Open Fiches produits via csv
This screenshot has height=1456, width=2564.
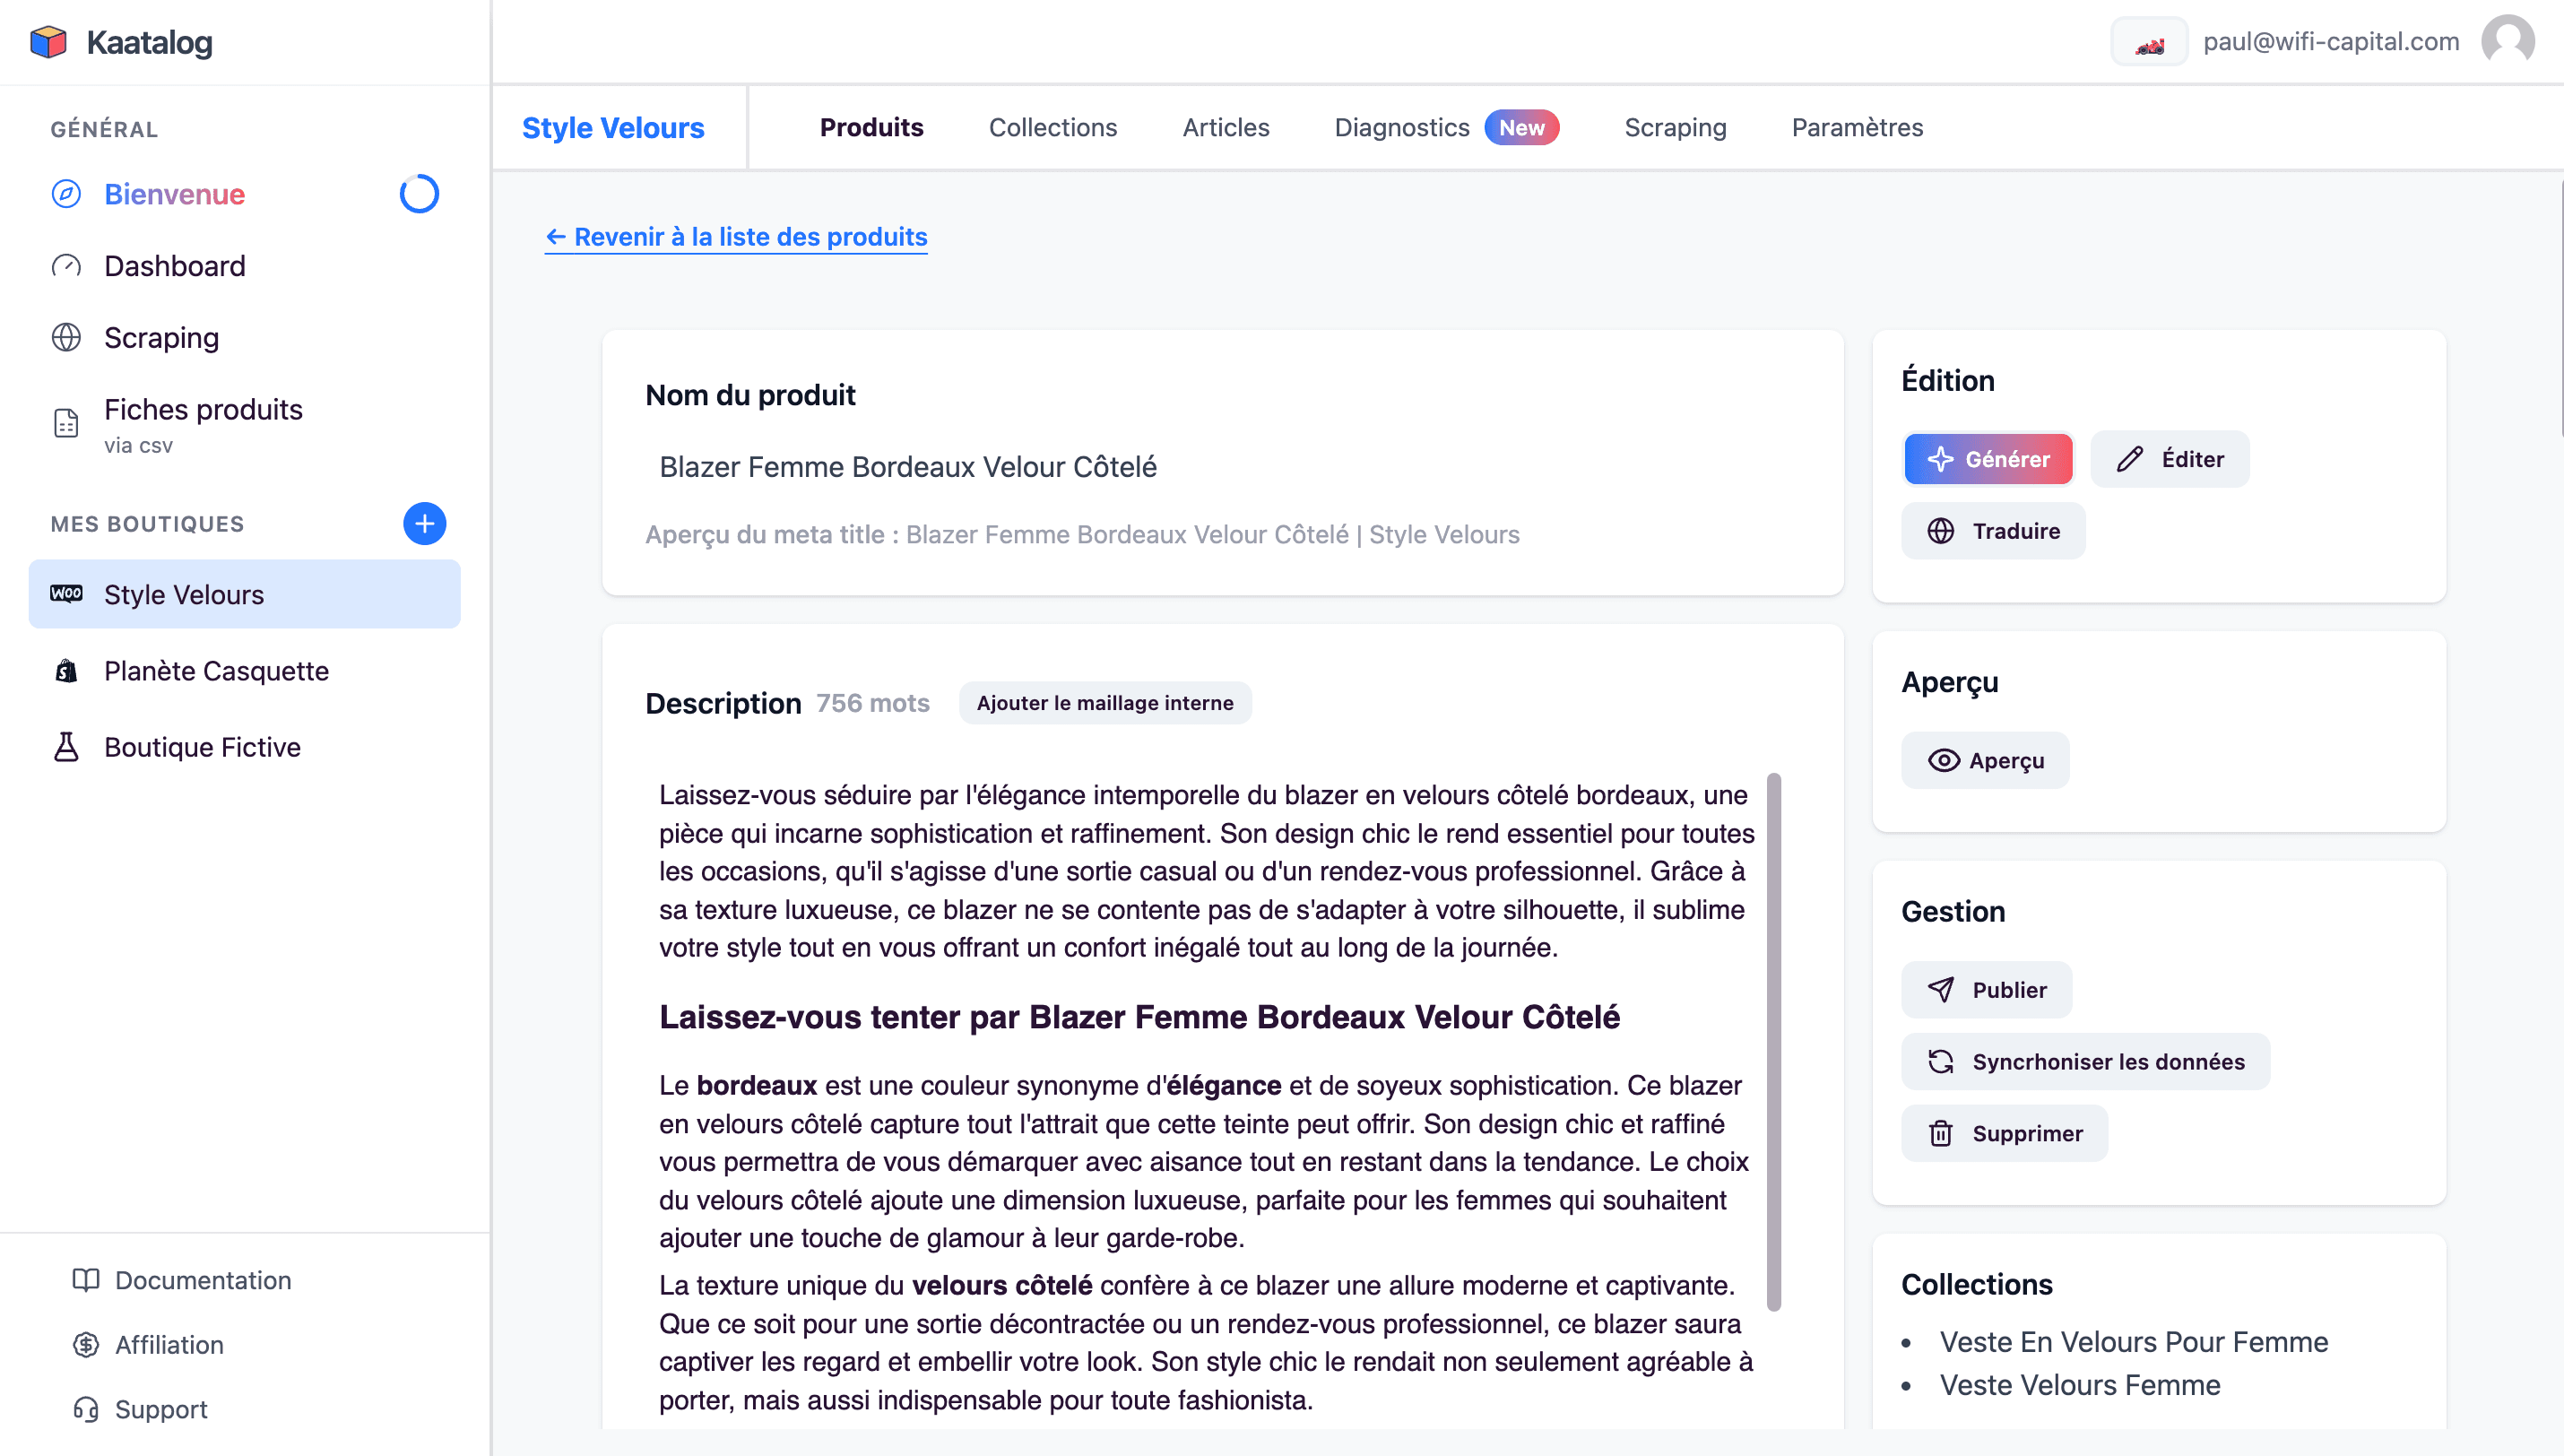point(203,424)
